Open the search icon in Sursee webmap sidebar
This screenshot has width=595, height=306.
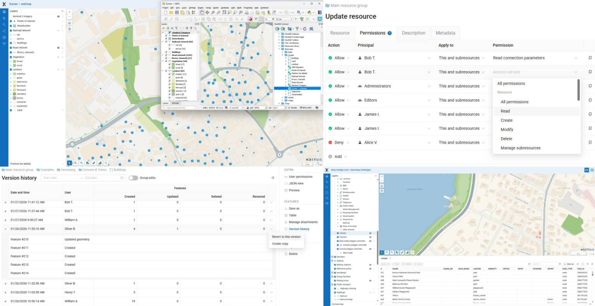(x=4, y=24)
